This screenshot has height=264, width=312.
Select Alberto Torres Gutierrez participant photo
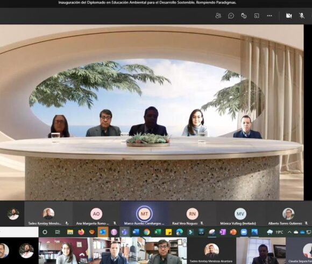(x=288, y=214)
